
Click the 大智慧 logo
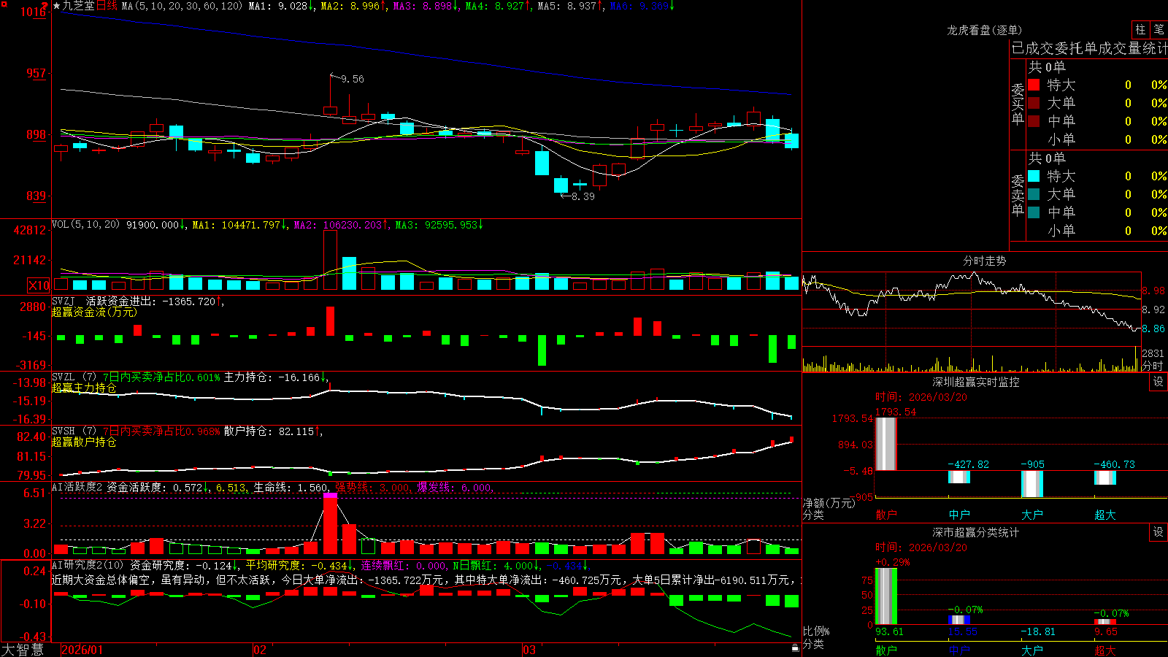[23, 650]
